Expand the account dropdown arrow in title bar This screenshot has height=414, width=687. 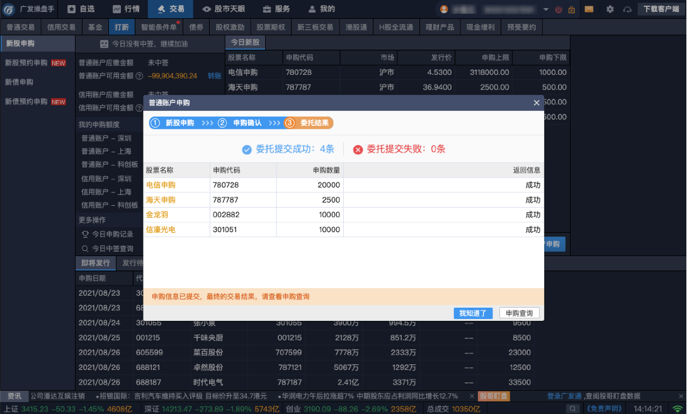[x=546, y=9]
